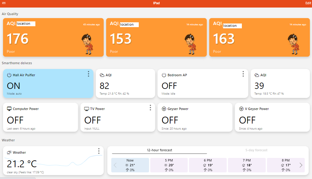The width and height of the screenshot is (312, 179).
Task: Click the Bedroom AP power icon
Action: click(x=164, y=75)
